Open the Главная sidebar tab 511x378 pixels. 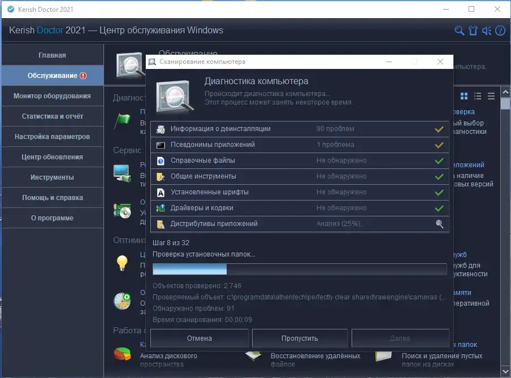52,55
